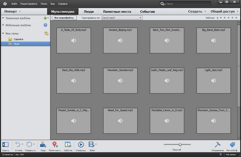241x157 pixels.
Task: Click the Повернуть rotate icon
Action: 29,145
